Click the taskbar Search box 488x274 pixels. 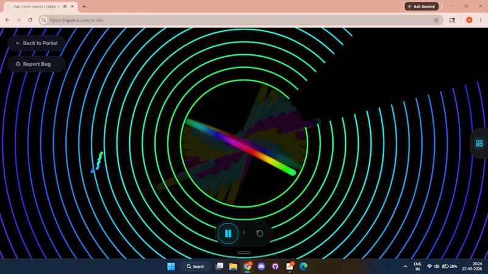pos(195,267)
